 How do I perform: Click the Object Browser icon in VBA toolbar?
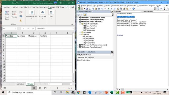point(127,9)
